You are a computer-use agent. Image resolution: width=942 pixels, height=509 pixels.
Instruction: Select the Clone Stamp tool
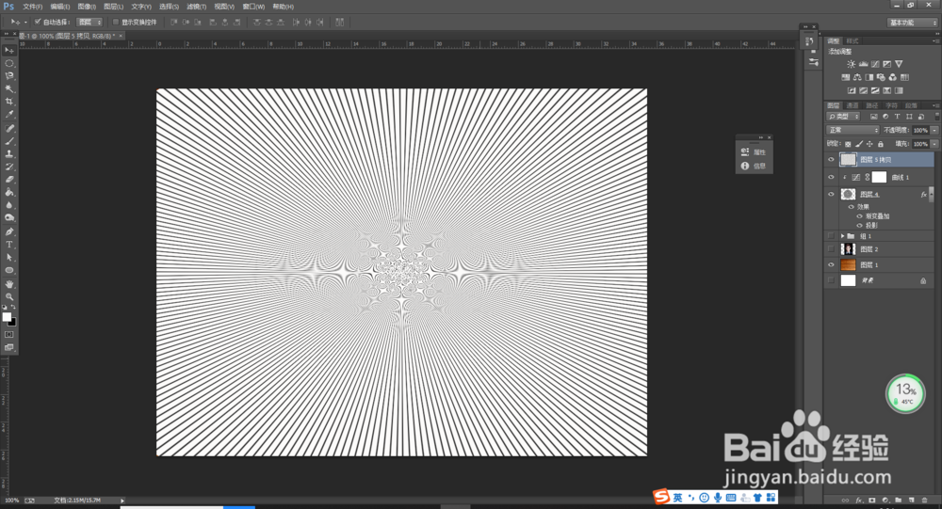[9, 153]
